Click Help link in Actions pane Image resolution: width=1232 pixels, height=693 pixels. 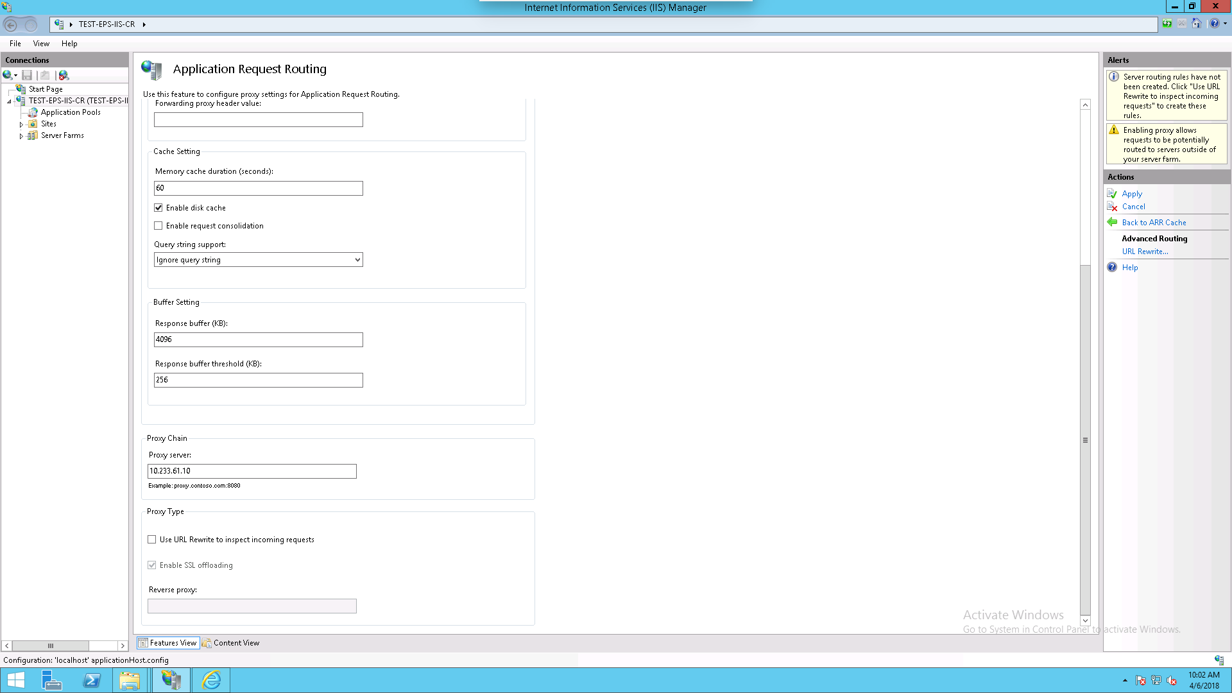coord(1130,268)
